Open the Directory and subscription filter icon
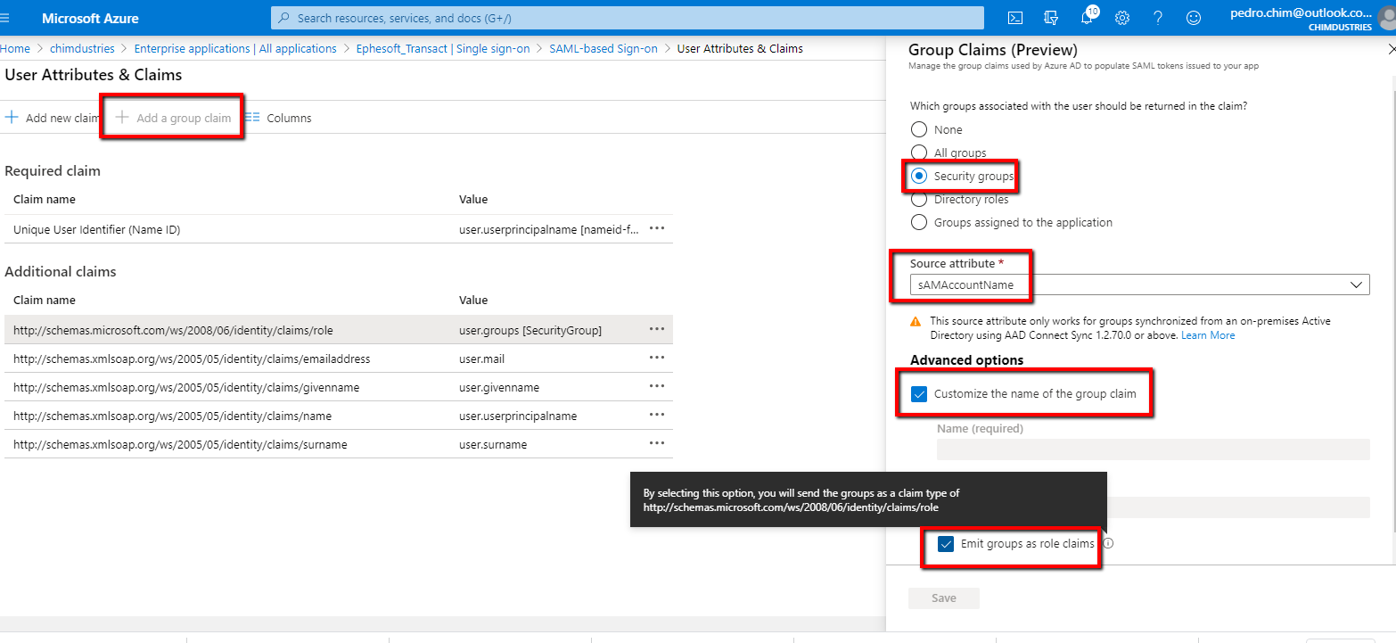This screenshot has width=1396, height=643. tap(1050, 18)
